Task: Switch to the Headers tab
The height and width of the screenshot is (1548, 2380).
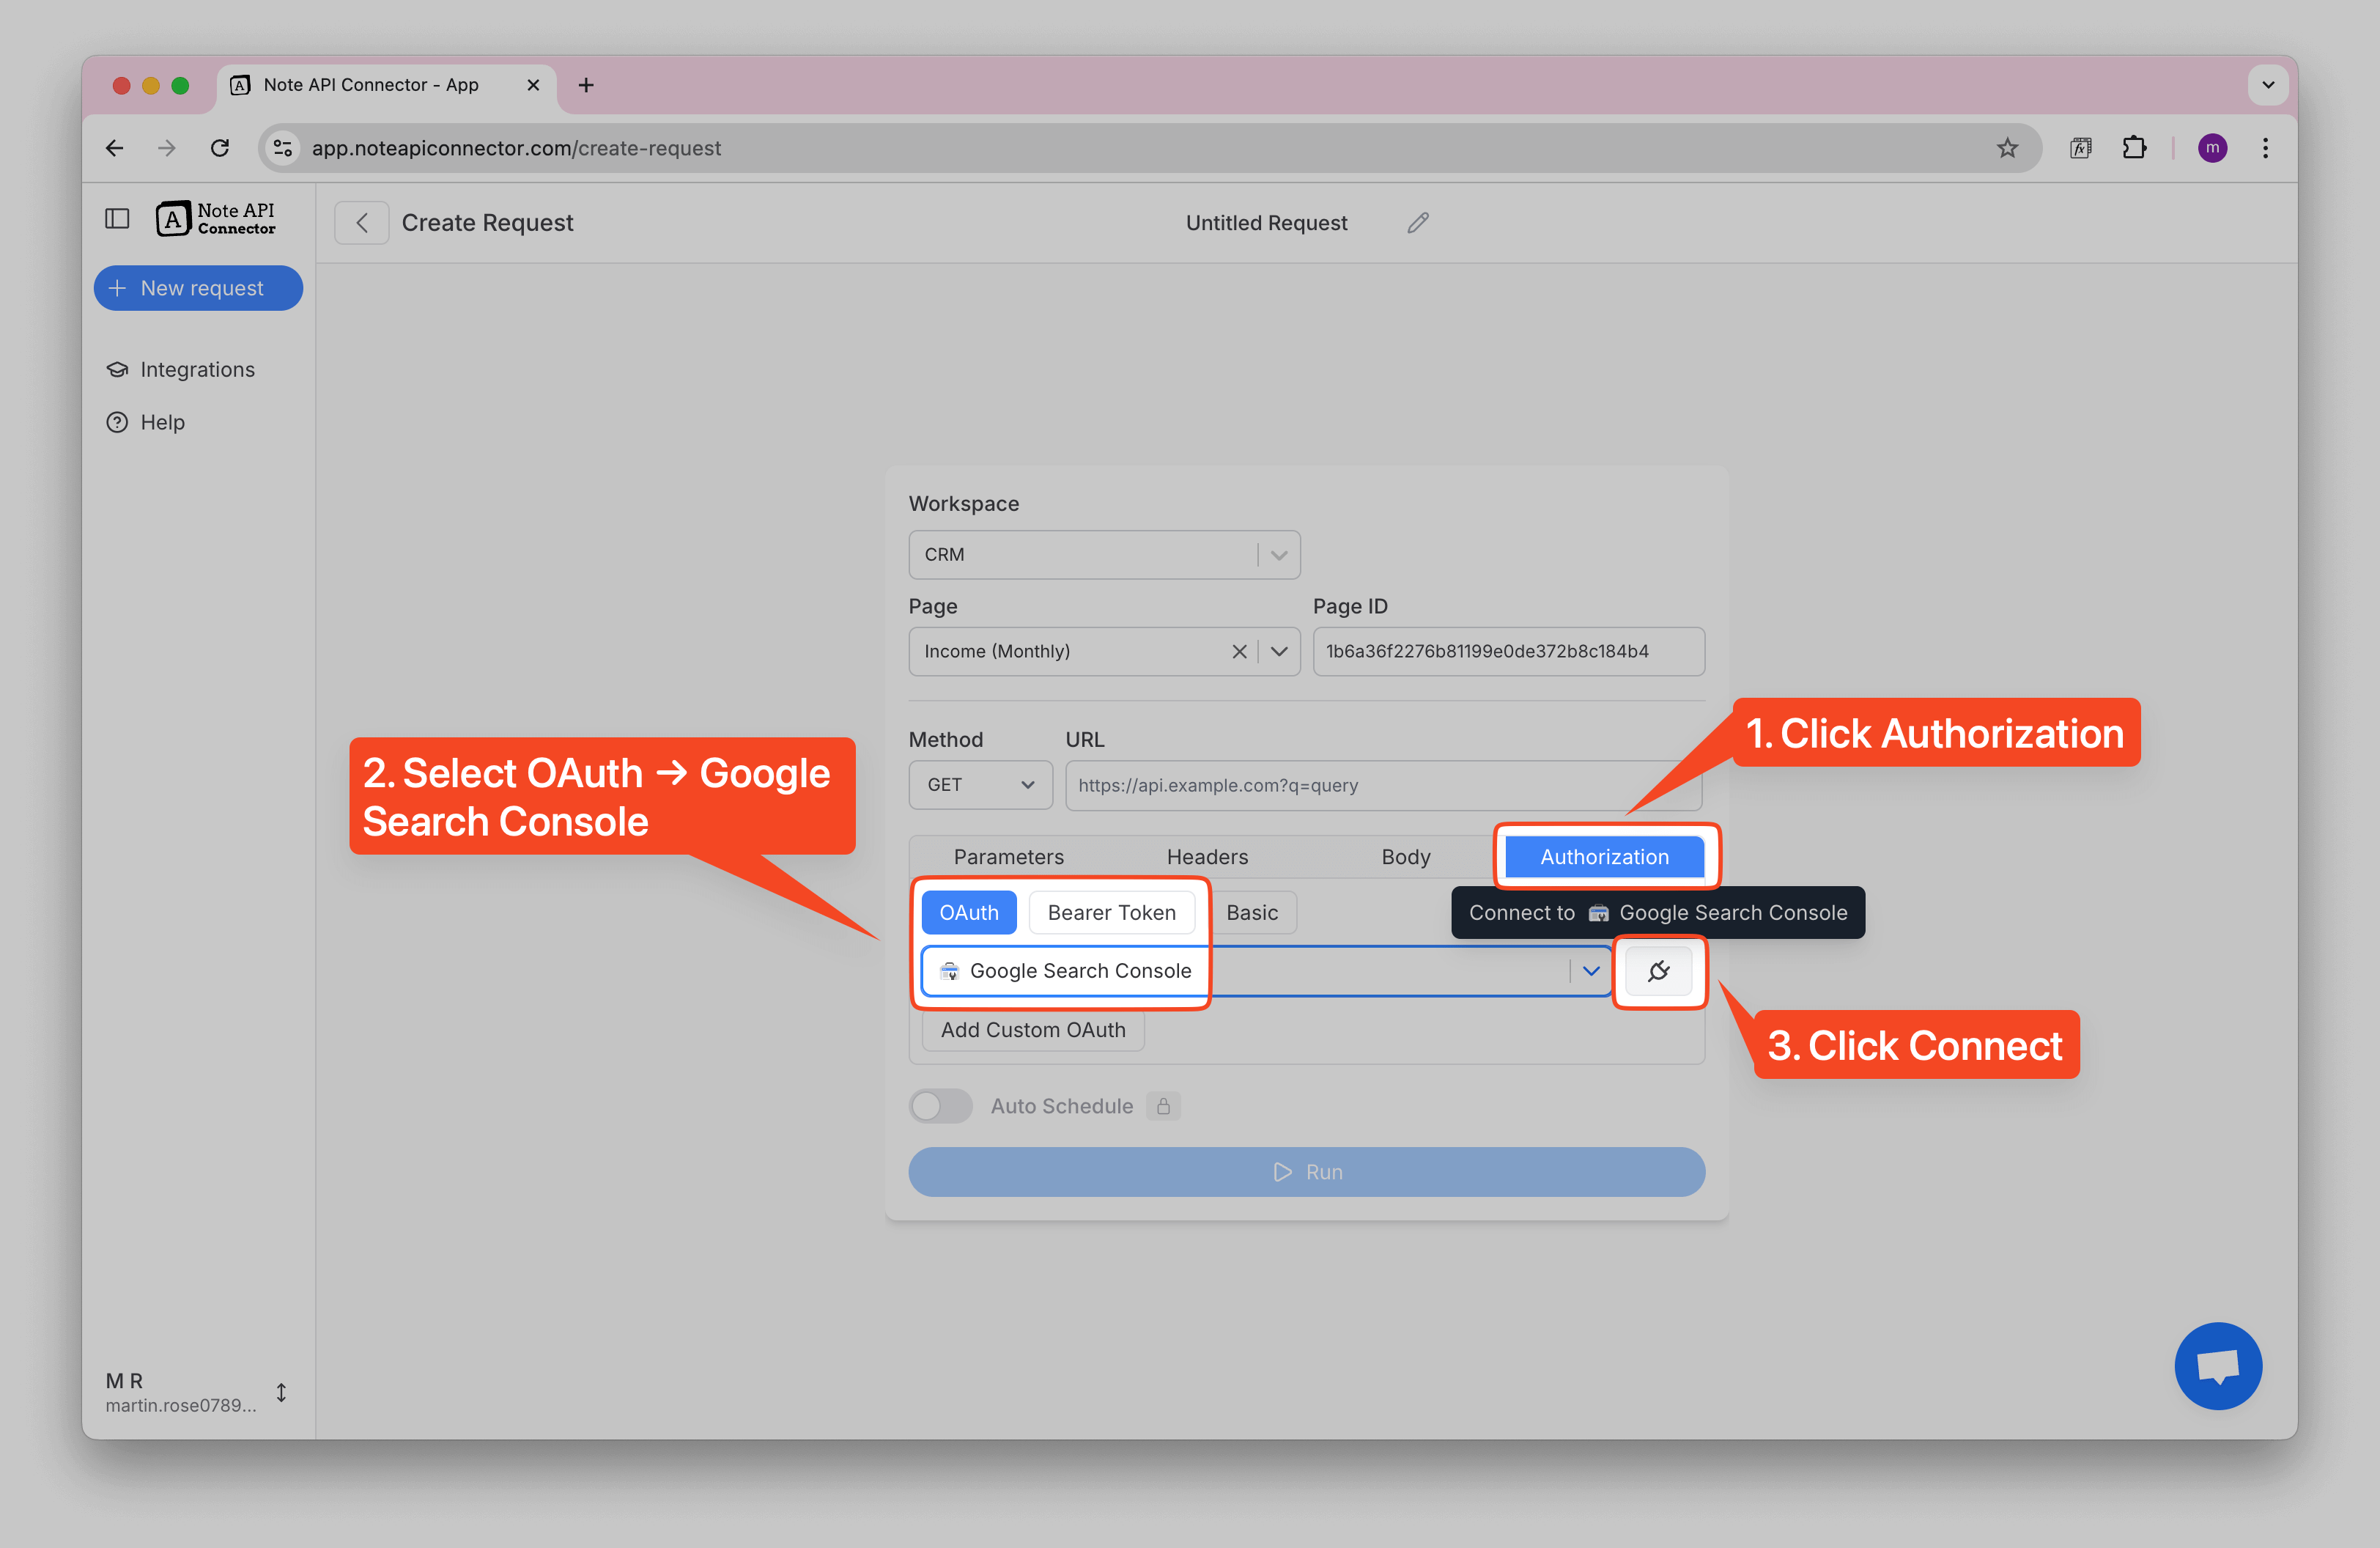Action: [x=1207, y=857]
